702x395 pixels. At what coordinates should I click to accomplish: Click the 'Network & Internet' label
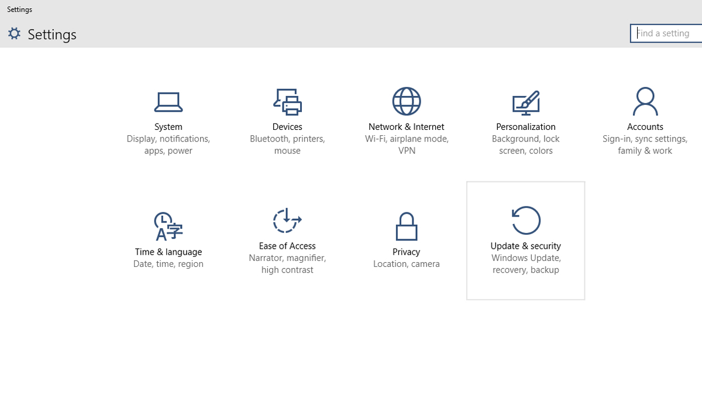pyautogui.click(x=407, y=126)
